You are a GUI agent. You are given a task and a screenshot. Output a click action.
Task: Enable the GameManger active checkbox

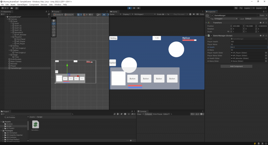212,15
